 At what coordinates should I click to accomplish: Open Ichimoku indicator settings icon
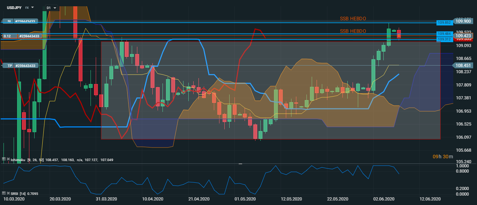(4, 159)
